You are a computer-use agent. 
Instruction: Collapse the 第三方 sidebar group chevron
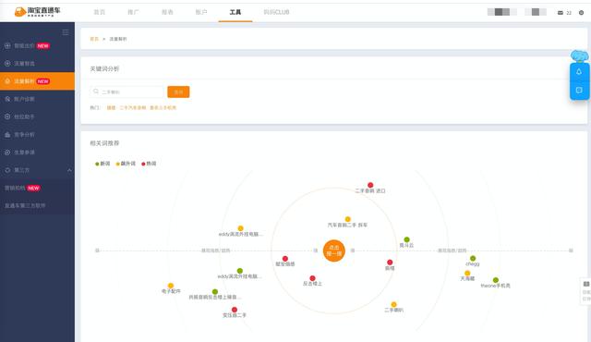coord(69,170)
